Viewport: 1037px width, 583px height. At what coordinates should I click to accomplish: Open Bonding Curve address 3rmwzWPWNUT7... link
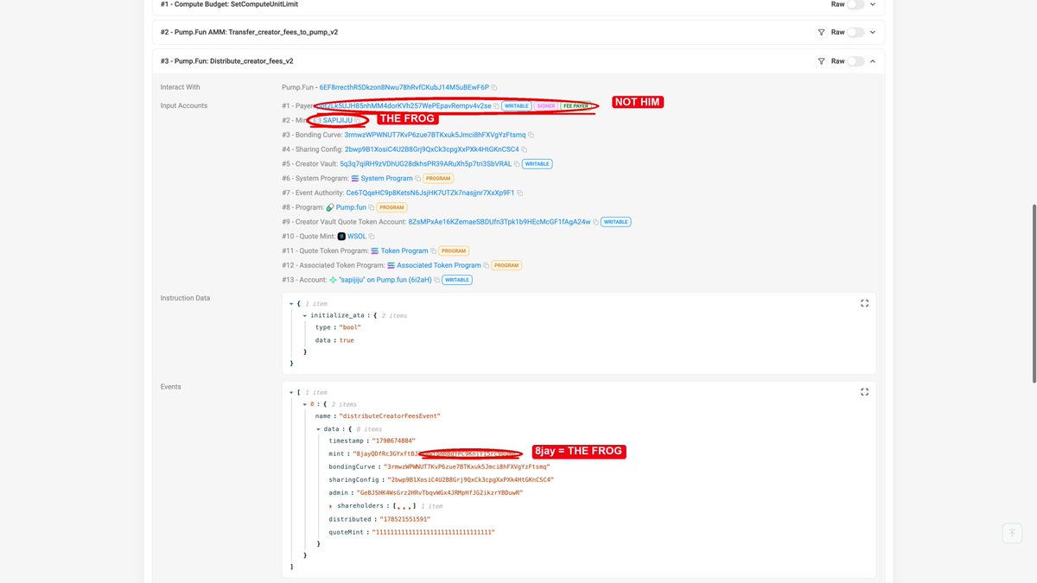pos(435,135)
